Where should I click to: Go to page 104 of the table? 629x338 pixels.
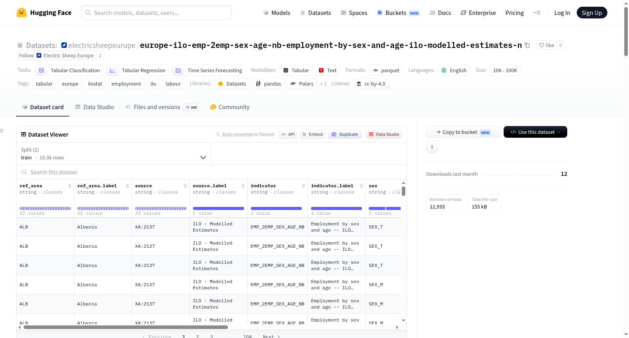(x=247, y=336)
